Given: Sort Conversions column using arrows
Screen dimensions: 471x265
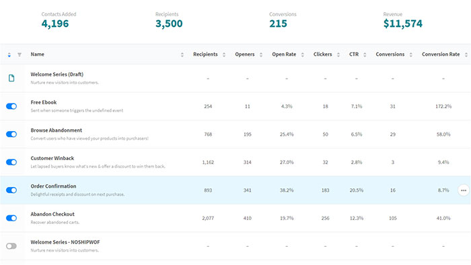Looking at the screenshot, I should [410, 54].
